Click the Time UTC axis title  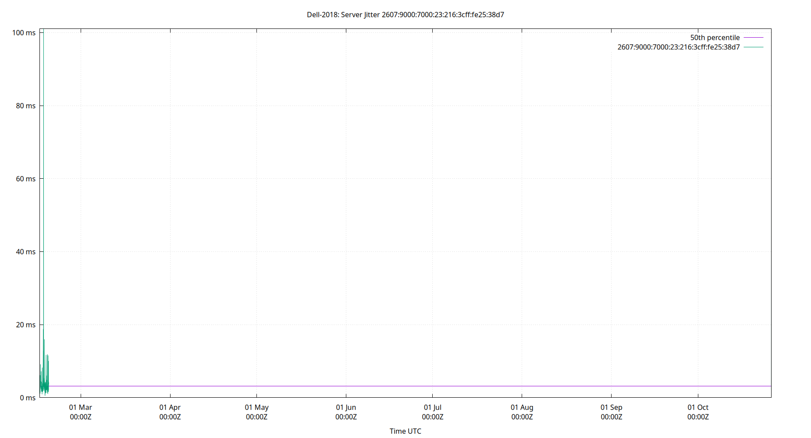(405, 431)
